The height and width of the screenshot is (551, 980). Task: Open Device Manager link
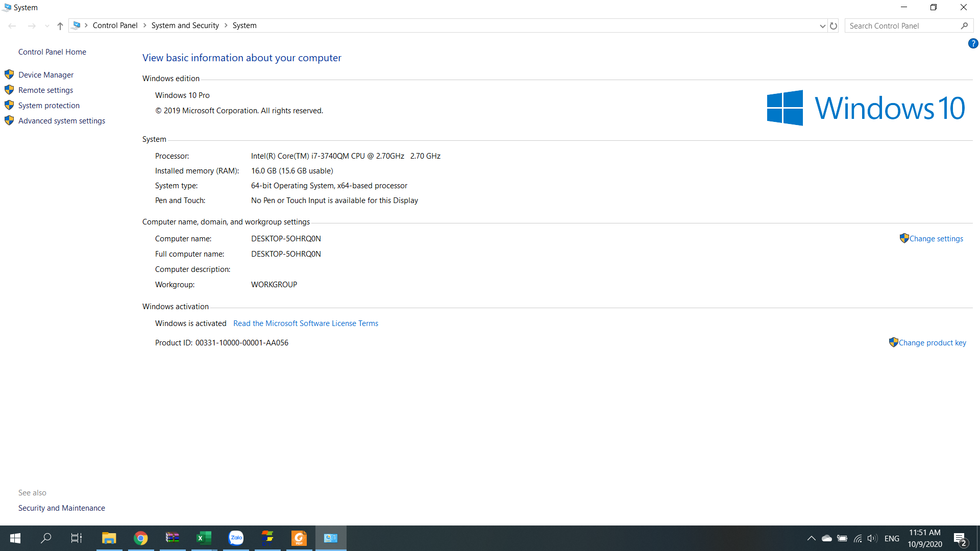pyautogui.click(x=46, y=75)
